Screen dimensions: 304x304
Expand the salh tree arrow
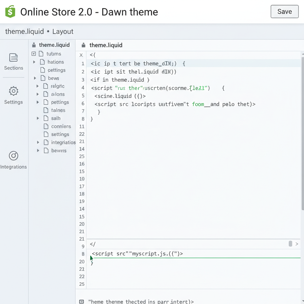click(38, 118)
